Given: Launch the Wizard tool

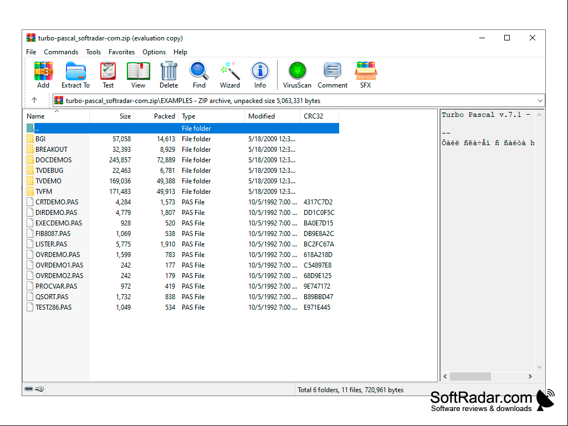Looking at the screenshot, I should coord(230,71).
